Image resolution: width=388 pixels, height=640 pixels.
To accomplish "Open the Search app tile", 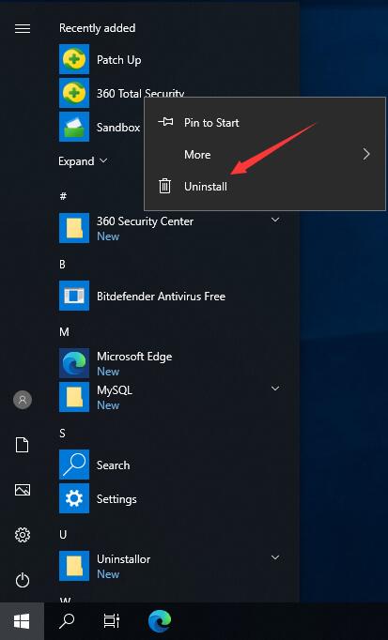I will 74,465.
